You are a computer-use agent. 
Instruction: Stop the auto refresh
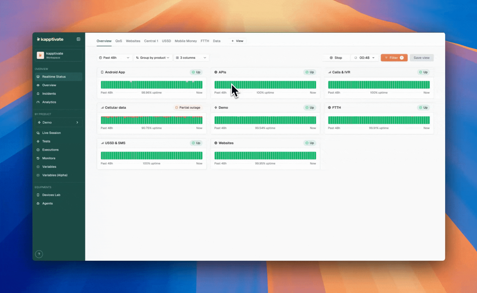(x=336, y=58)
